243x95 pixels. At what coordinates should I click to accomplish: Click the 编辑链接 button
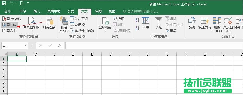[122, 31]
